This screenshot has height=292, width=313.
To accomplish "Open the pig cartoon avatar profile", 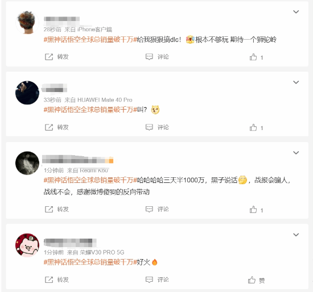I will [27, 245].
